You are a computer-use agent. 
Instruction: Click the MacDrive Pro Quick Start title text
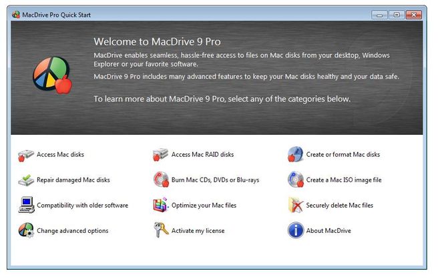[56, 15]
